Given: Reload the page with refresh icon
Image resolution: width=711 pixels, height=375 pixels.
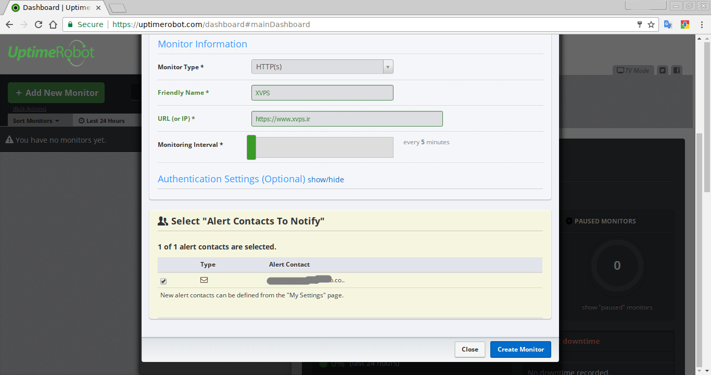Looking at the screenshot, I should coord(39,24).
